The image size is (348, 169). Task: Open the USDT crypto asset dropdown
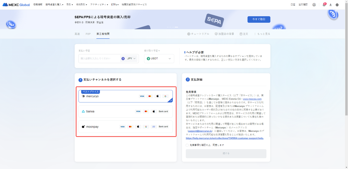(x=159, y=58)
